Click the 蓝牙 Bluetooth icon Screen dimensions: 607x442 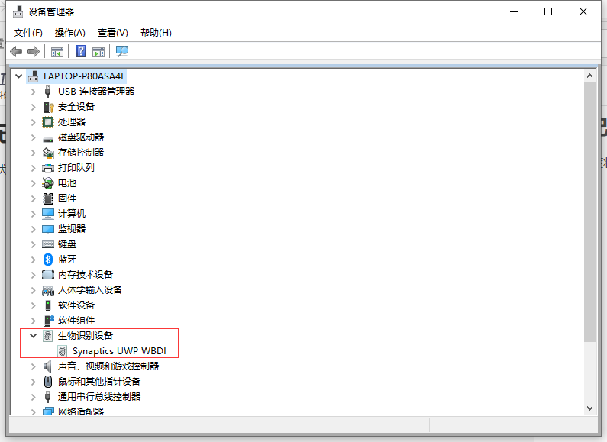[x=48, y=260]
